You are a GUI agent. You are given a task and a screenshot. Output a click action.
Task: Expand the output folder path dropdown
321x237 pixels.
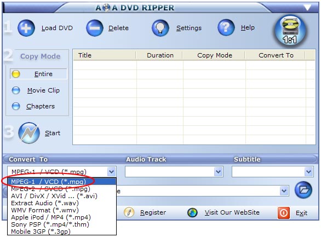click(x=284, y=191)
